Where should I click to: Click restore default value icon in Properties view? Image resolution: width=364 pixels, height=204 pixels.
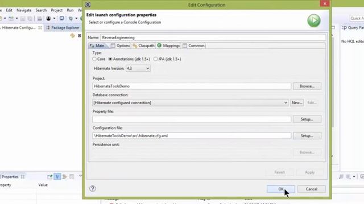click(x=72, y=177)
